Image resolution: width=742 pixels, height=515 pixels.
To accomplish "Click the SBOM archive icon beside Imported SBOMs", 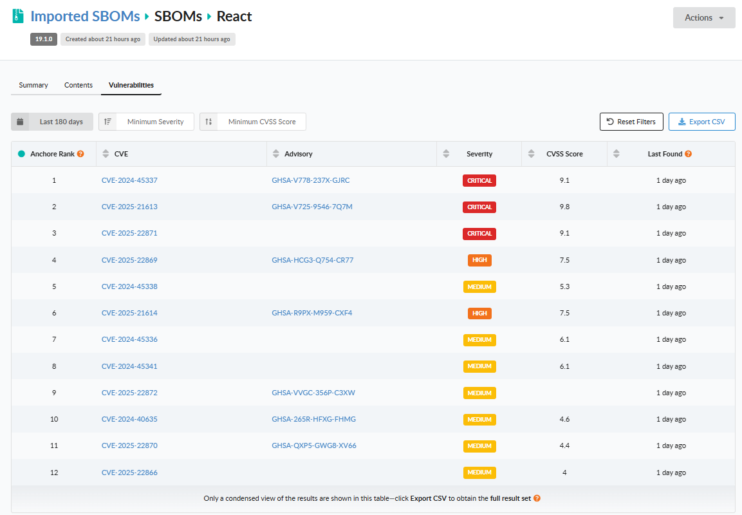I will click(x=18, y=17).
